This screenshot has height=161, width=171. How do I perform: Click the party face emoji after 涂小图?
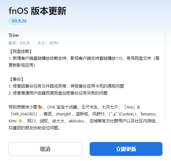40,107
